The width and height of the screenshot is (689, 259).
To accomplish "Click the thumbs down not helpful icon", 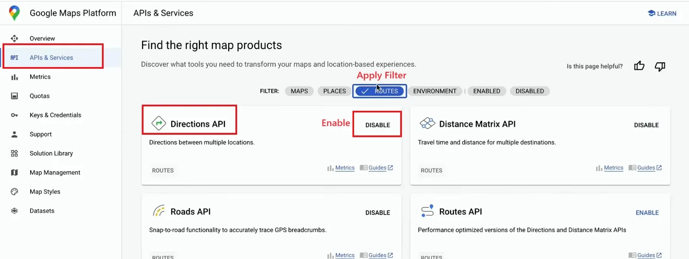I will (x=660, y=66).
